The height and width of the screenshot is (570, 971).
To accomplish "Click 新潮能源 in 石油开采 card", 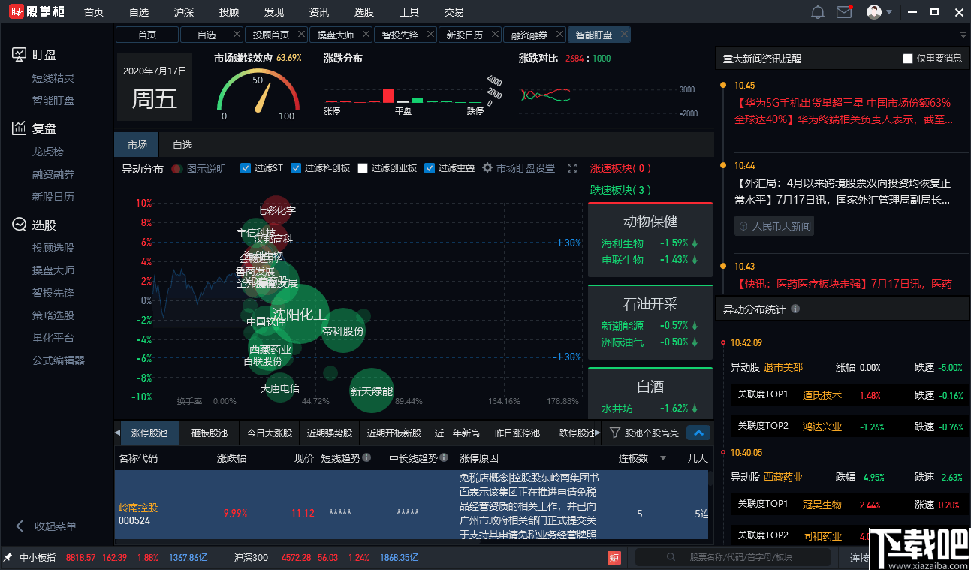I will tap(623, 326).
